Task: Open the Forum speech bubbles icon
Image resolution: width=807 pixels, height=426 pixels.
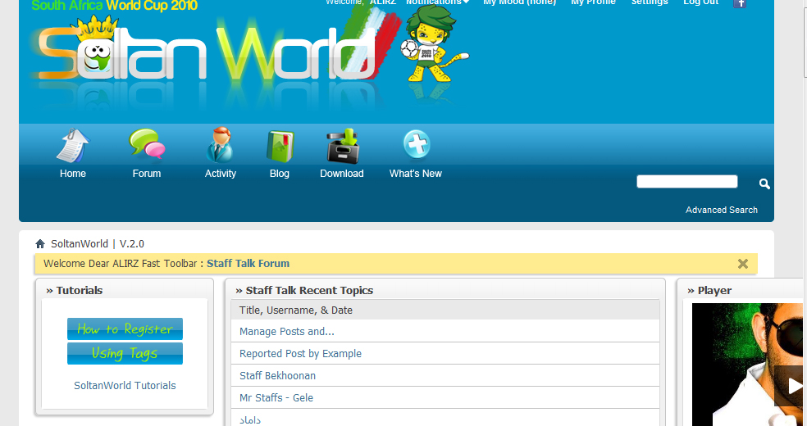Action: tap(147, 146)
